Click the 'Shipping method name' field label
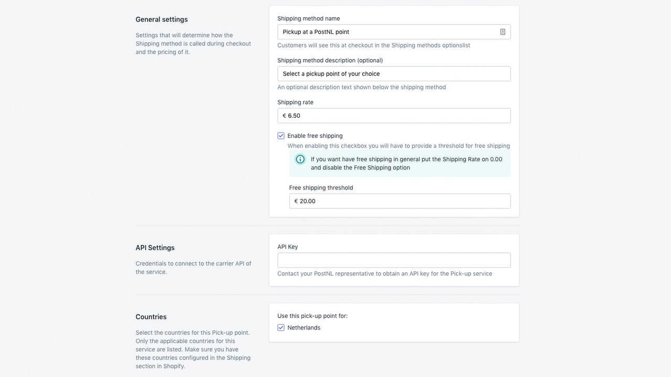The width and height of the screenshot is (671, 377). point(309,18)
